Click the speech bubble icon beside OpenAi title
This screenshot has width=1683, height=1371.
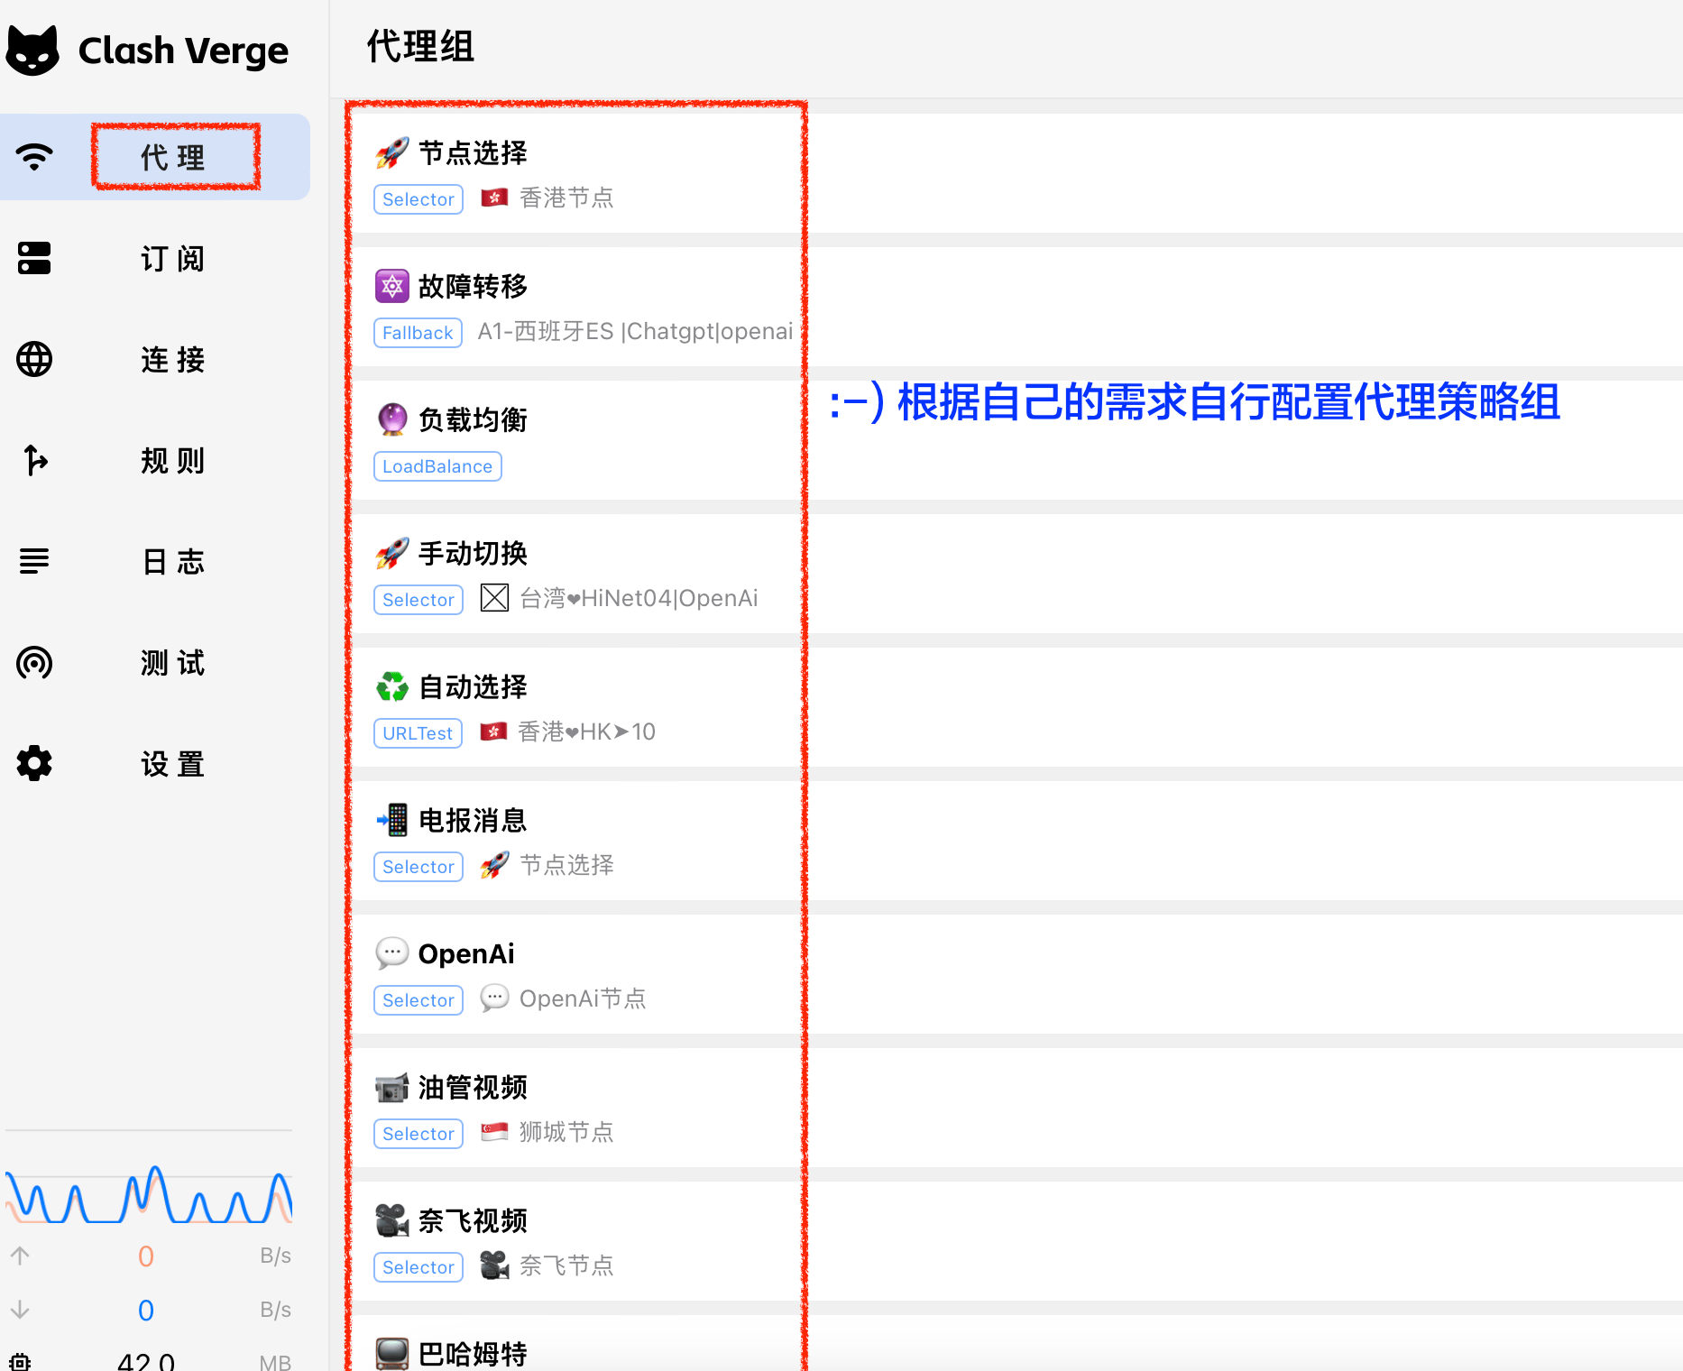click(x=392, y=953)
